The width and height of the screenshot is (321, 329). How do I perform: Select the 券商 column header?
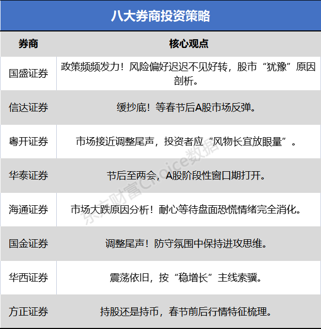pos(28,44)
